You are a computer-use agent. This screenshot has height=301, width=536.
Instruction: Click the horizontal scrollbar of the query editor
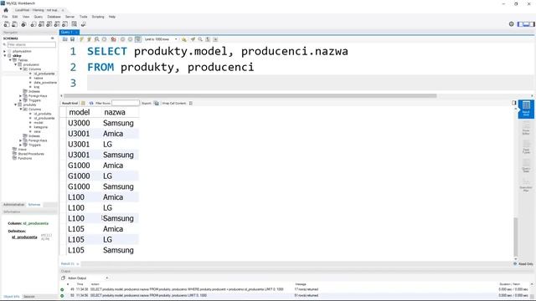click(x=250, y=96)
